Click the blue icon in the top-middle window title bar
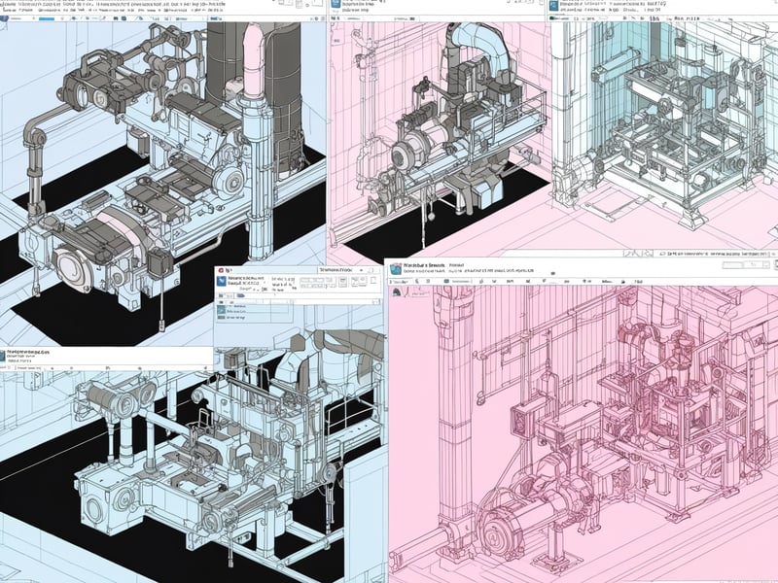778x583 pixels. click(336, 3)
